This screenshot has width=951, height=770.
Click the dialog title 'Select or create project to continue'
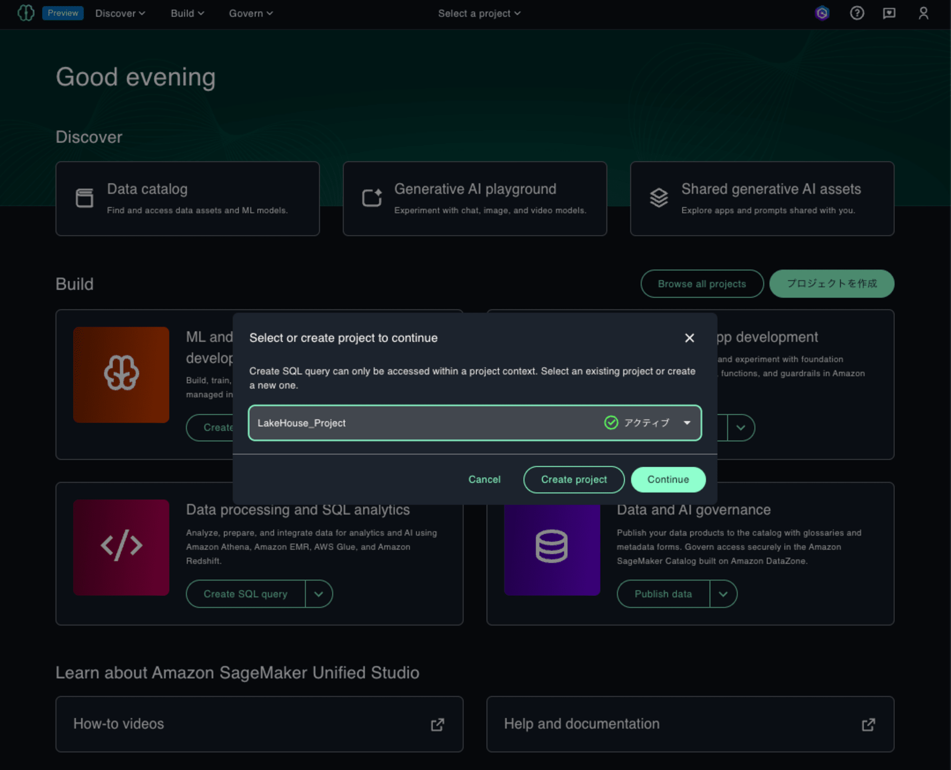(343, 338)
